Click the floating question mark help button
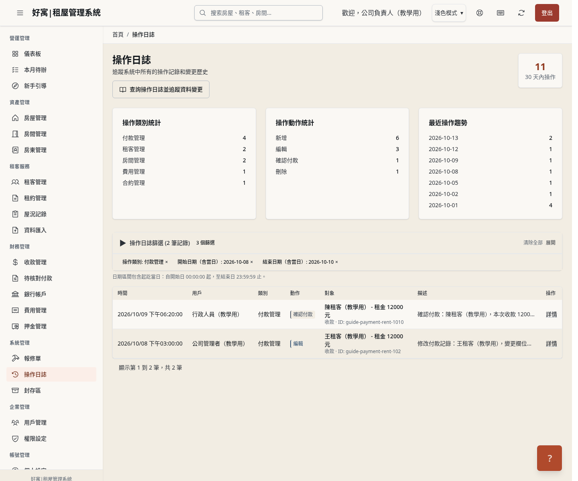Viewport: 578px width, 481px height. coord(550,458)
